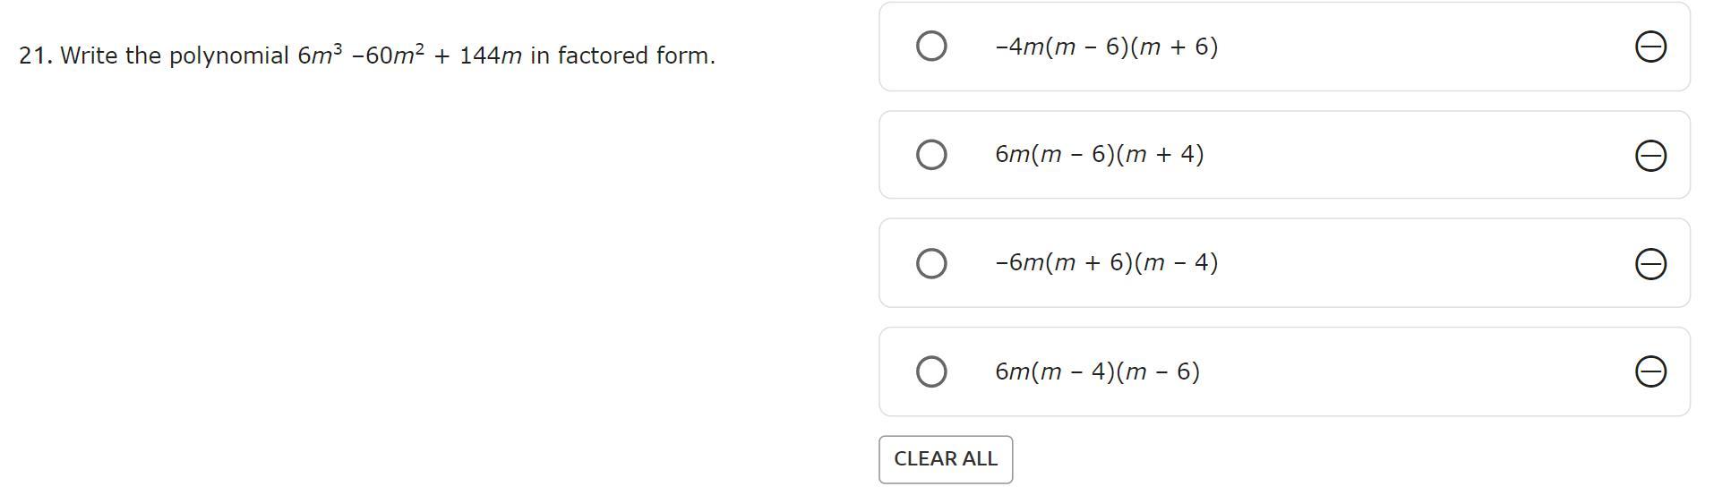This screenshot has height=495, width=1714.
Task: Click the question number 21
Action: (x=35, y=56)
